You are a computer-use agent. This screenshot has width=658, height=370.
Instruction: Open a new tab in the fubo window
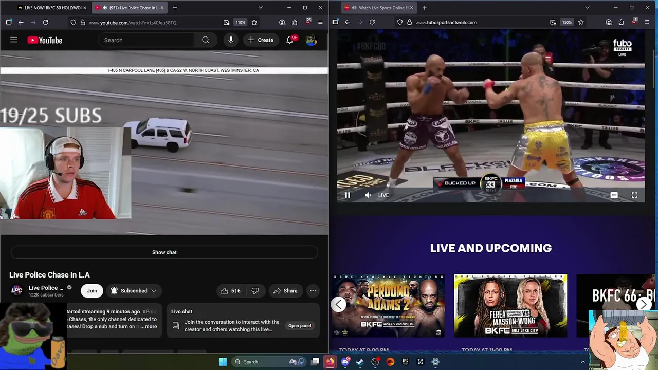tap(424, 8)
